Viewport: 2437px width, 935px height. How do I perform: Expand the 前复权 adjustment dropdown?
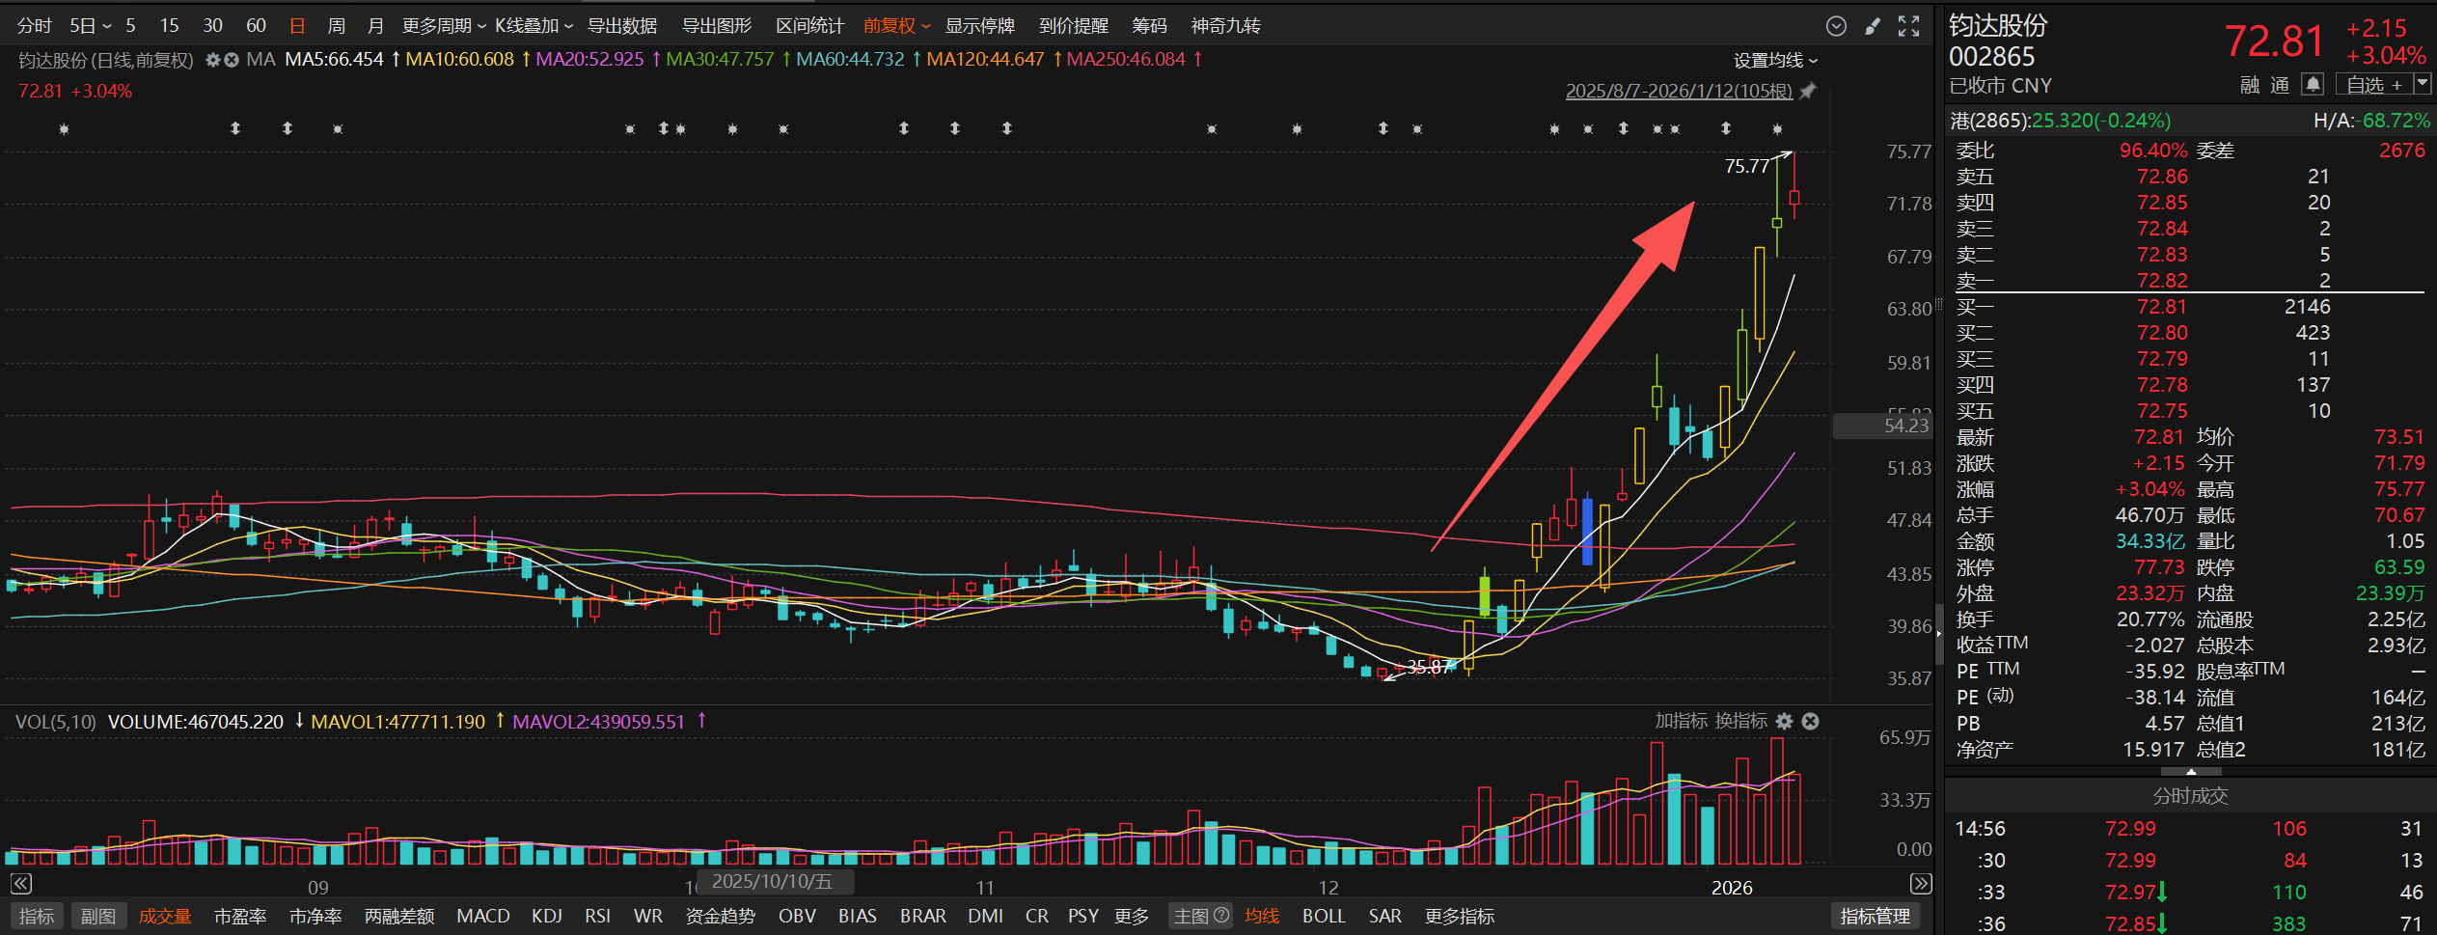coord(896,26)
